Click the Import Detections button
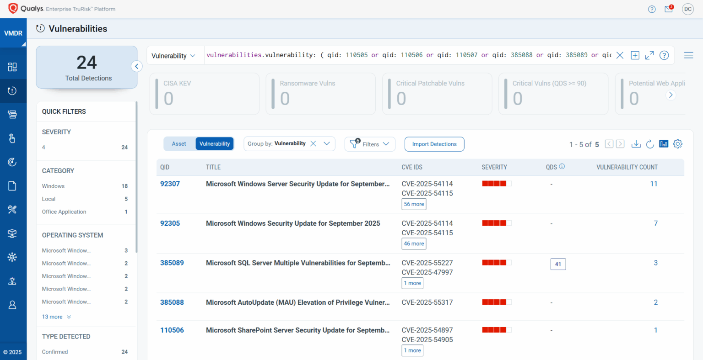 [x=434, y=144]
